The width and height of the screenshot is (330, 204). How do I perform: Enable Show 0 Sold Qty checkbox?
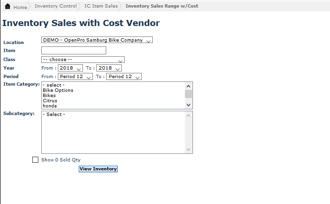coord(35,160)
